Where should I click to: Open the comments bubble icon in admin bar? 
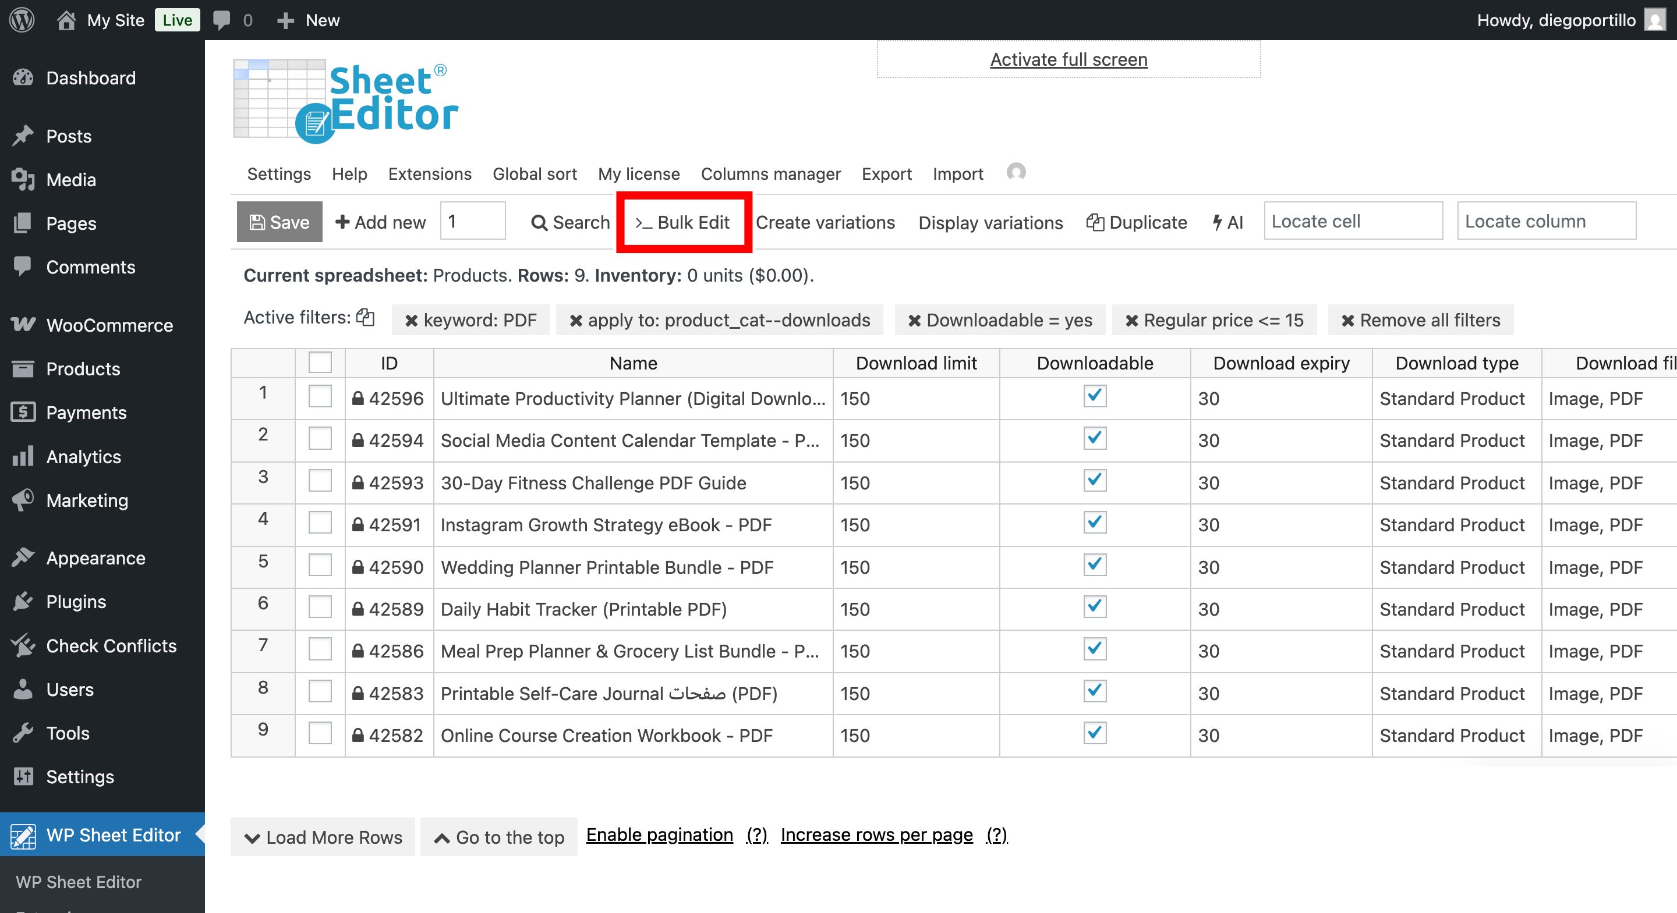tap(222, 20)
